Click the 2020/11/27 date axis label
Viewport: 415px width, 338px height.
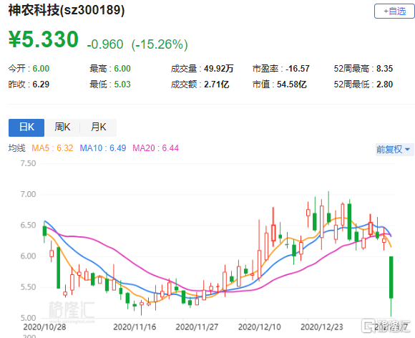tap(197, 327)
